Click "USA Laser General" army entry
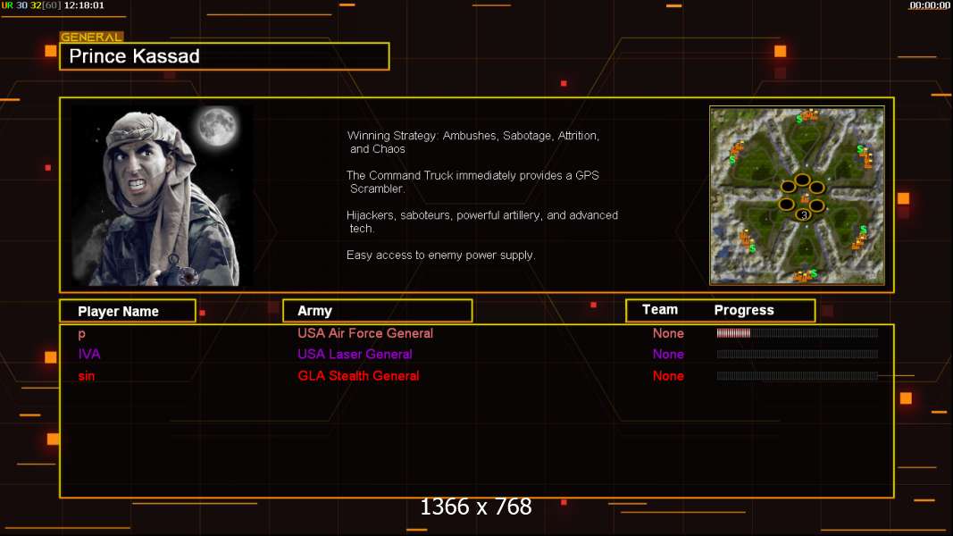953x536 pixels. tap(355, 354)
